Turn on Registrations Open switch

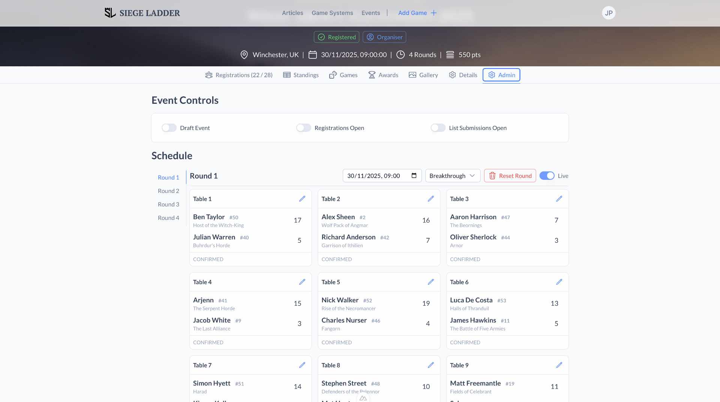coord(303,128)
